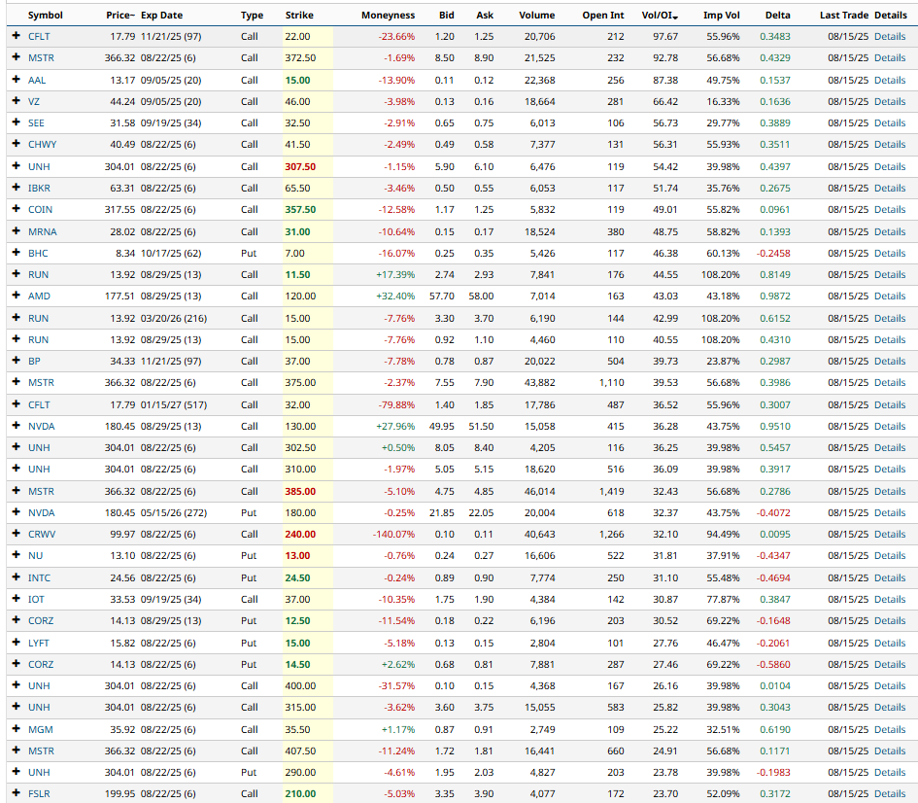Expand the MSTR 372.50 strike row

click(17, 57)
